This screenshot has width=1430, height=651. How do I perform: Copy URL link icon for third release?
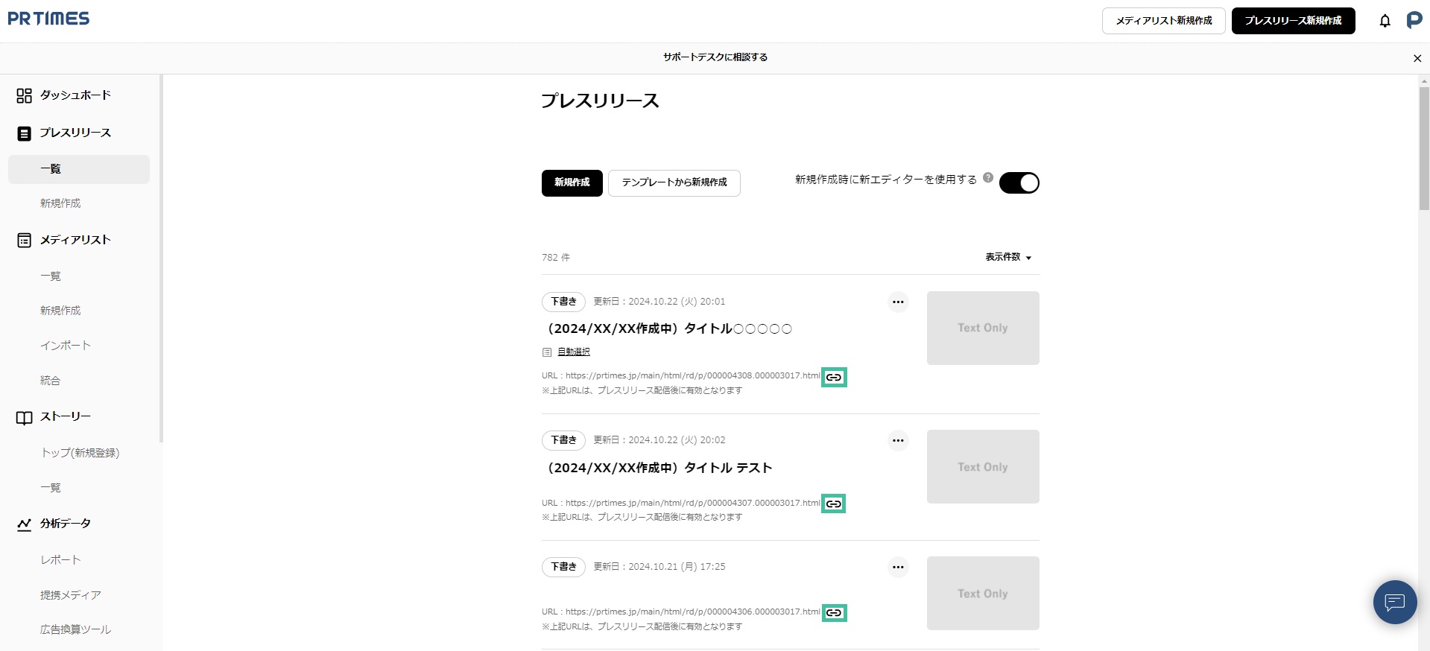pos(834,613)
